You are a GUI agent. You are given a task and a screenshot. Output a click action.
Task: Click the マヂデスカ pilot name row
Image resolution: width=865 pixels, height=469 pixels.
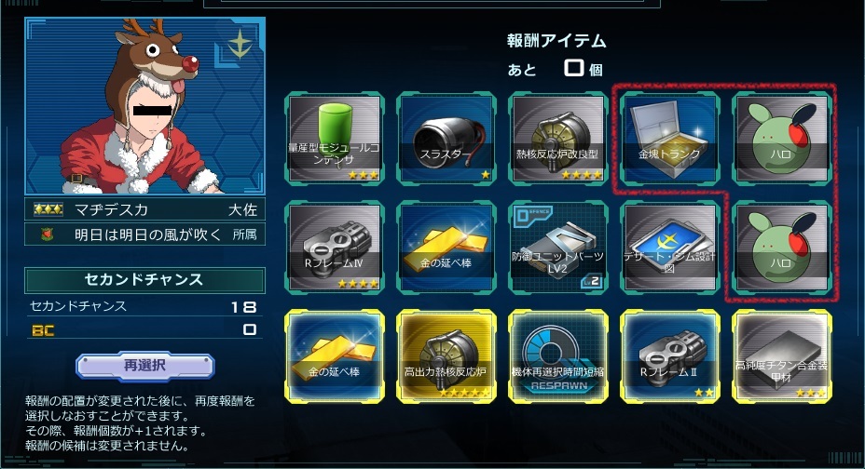click(144, 209)
